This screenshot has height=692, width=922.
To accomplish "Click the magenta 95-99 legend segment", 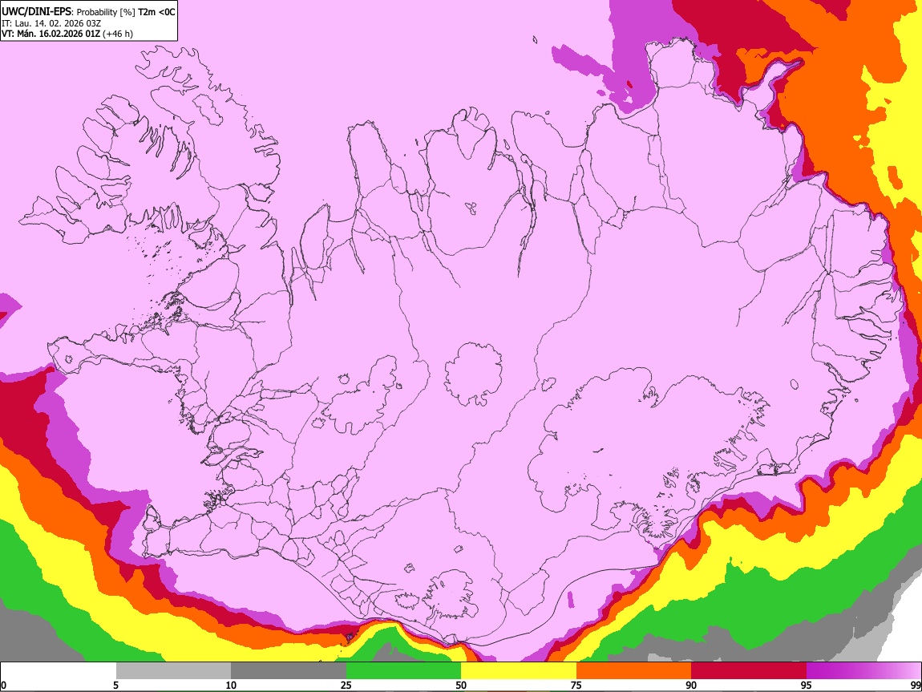I will pyautogui.click(x=863, y=671).
